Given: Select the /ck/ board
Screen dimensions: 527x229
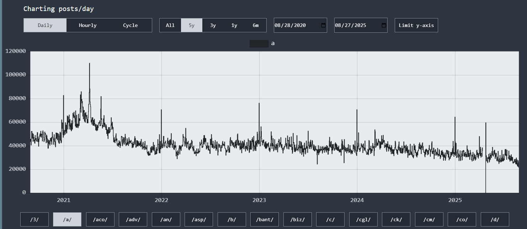Looking at the screenshot, I should click(x=396, y=219).
